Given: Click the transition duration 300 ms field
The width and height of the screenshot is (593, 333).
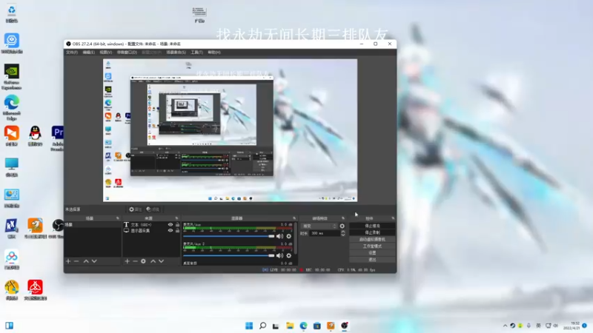Looking at the screenshot, I should coord(325,233).
